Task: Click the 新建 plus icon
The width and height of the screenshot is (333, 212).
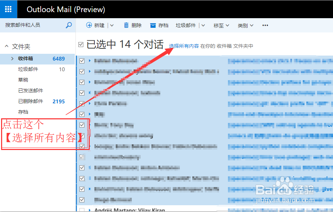Action: pyautogui.click(x=89, y=25)
